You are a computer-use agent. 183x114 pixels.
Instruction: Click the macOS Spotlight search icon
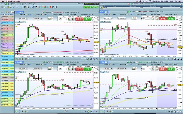coord(176,1)
